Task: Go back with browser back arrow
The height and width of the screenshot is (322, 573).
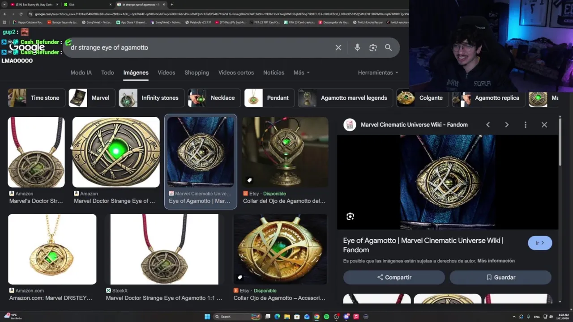Action: click(x=4, y=14)
